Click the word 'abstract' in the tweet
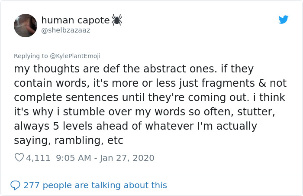Image resolution: width=303 pixels, height=196 pixels. pyautogui.click(x=164, y=69)
